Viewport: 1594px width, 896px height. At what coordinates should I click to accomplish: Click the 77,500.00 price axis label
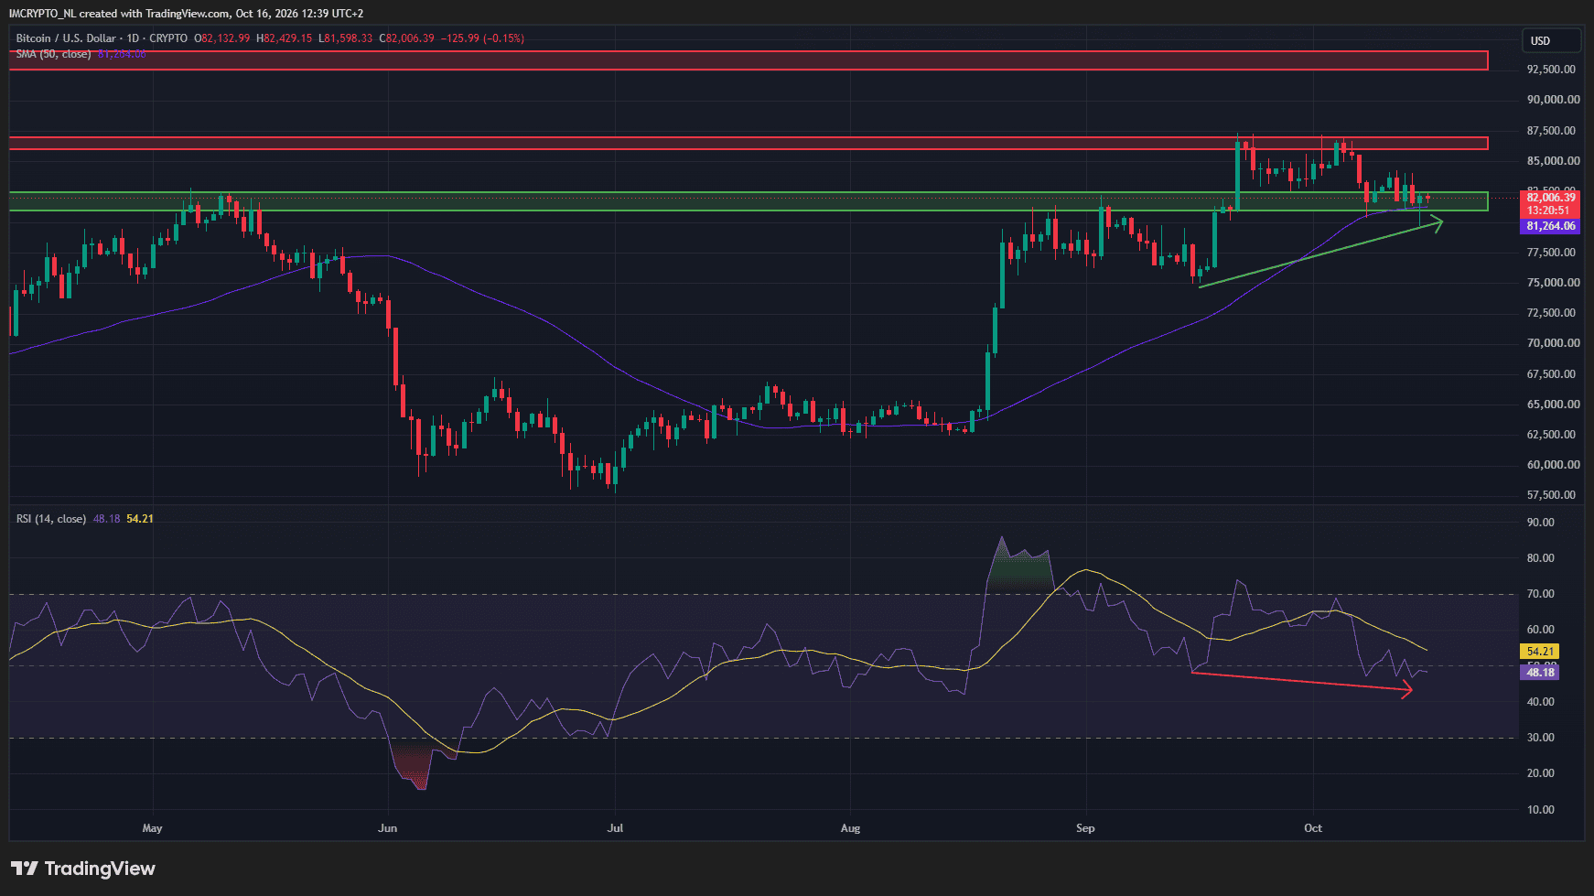(x=1551, y=253)
